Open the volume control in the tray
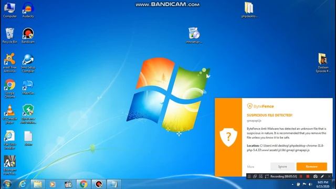336x189 pixels. click(310, 184)
